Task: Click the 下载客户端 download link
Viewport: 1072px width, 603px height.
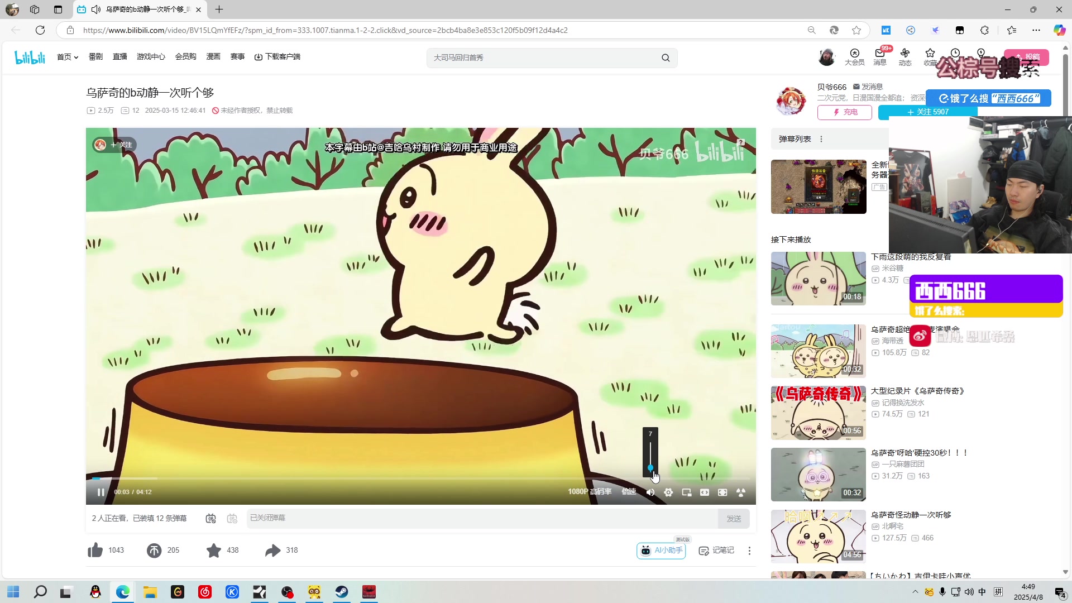Action: click(x=277, y=56)
